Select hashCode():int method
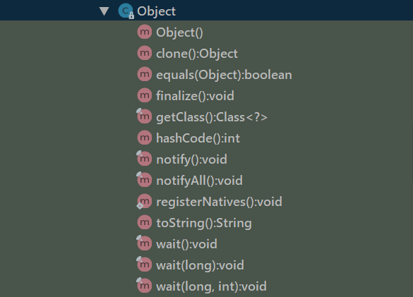The height and width of the screenshot is (297, 413). 198,138
